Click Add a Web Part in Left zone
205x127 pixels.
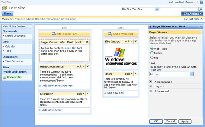click(65, 34)
